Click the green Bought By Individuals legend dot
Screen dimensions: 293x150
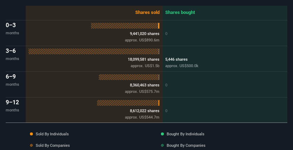click(162, 134)
